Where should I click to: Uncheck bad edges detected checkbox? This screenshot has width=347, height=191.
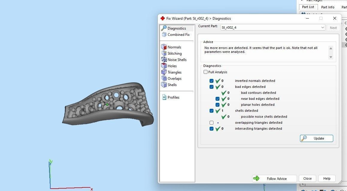212,87
